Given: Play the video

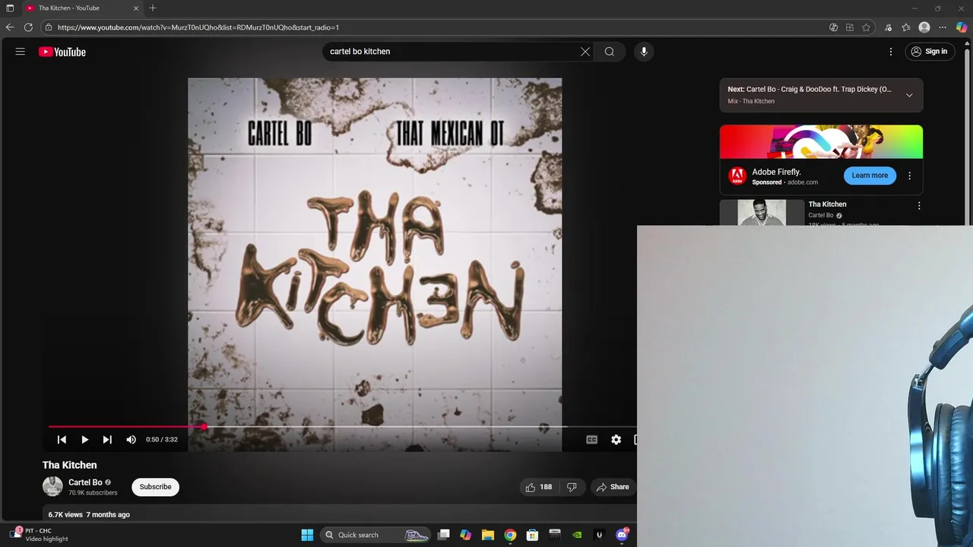Looking at the screenshot, I should [x=85, y=440].
